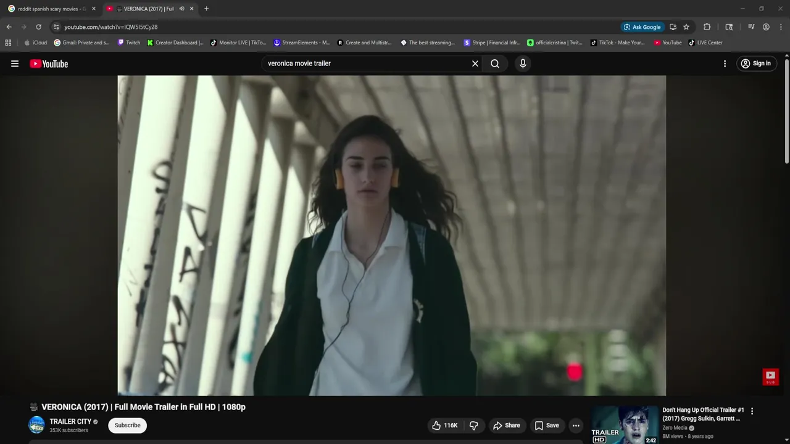Mute the VERONICA tab via its speaker icon

(x=181, y=9)
